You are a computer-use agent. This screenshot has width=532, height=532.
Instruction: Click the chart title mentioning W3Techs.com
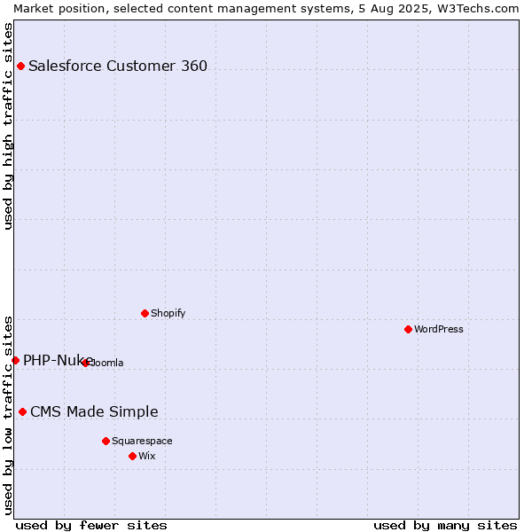[x=266, y=9]
